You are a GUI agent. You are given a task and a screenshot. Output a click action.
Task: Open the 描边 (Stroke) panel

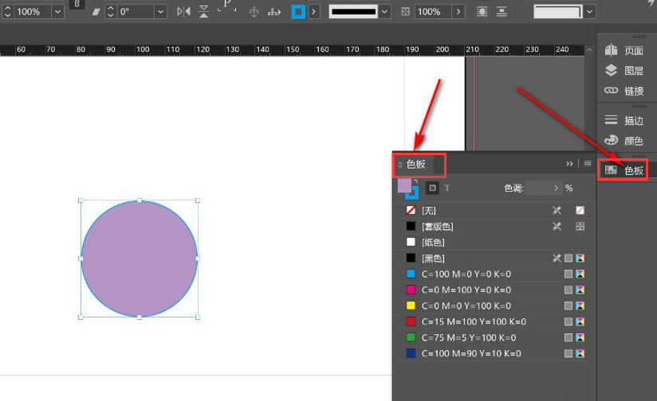(x=624, y=121)
